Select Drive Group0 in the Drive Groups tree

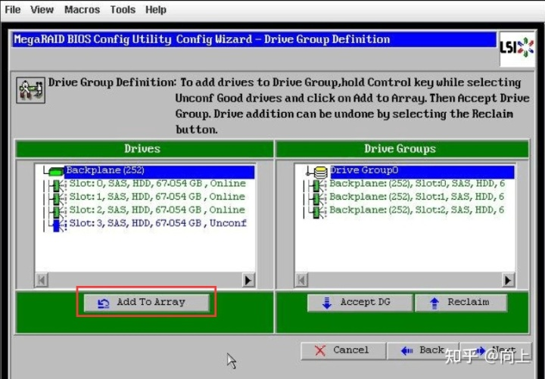[x=422, y=171]
